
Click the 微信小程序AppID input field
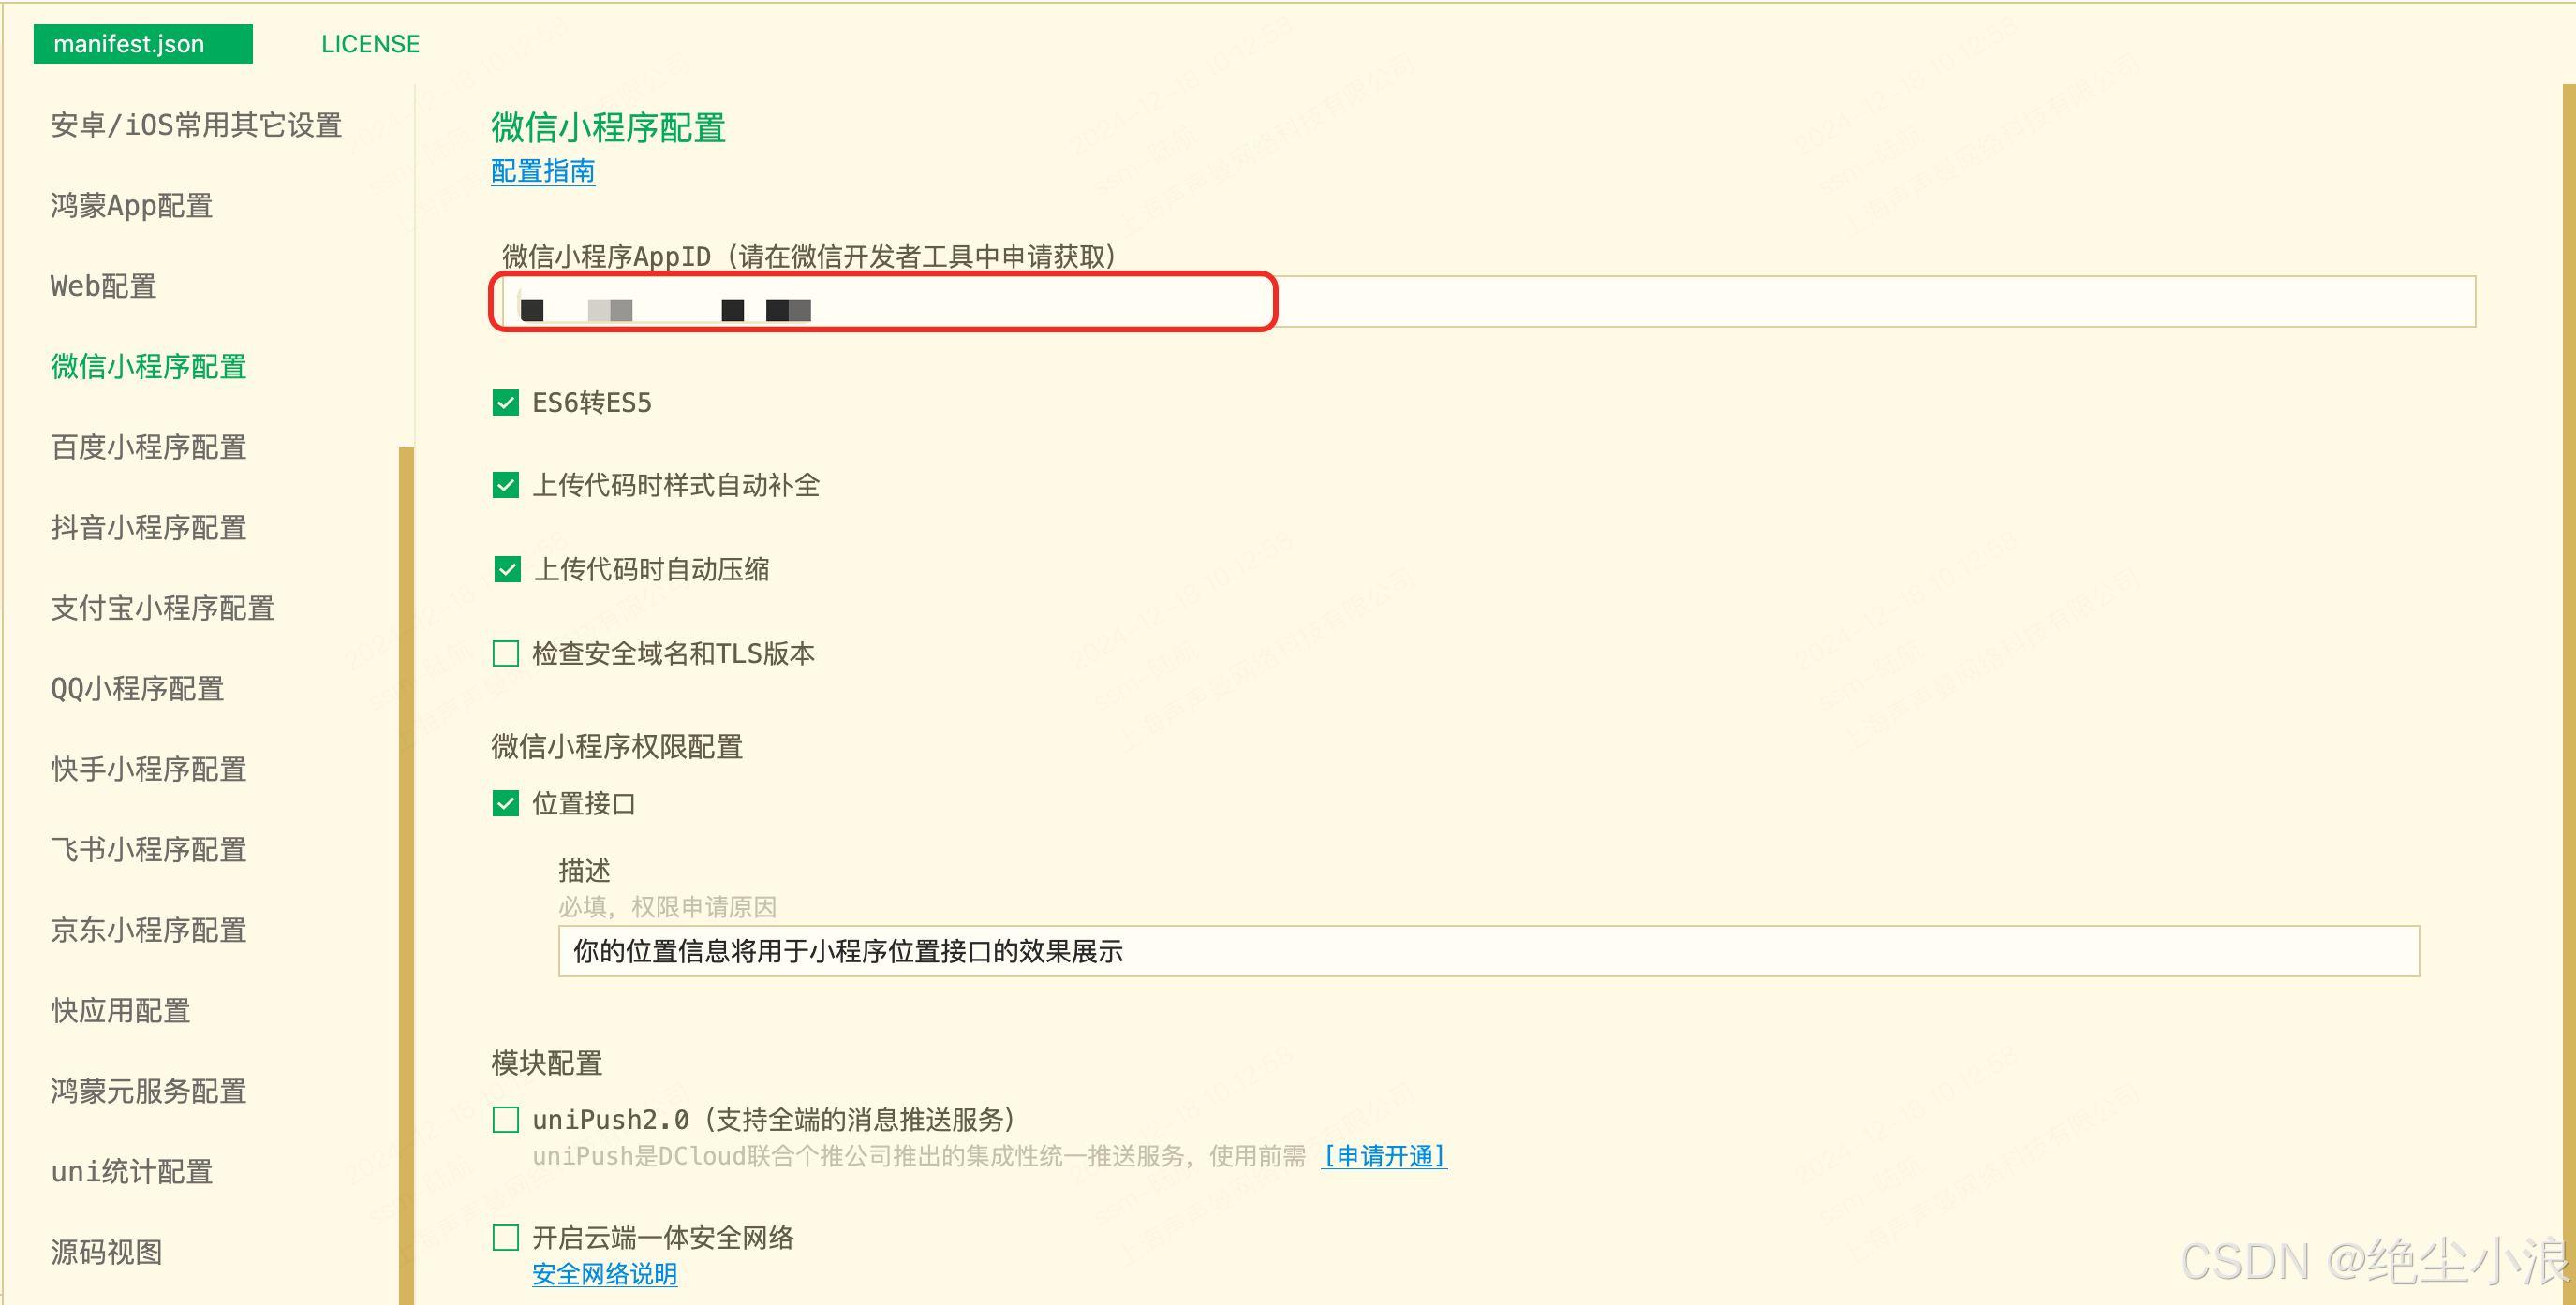tap(1488, 301)
